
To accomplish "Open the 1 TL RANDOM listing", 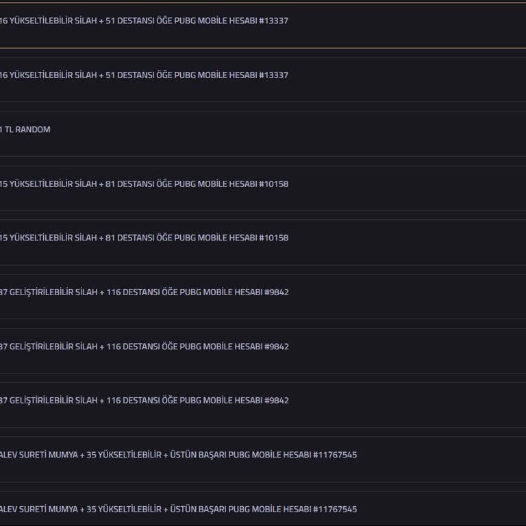I will pos(25,129).
